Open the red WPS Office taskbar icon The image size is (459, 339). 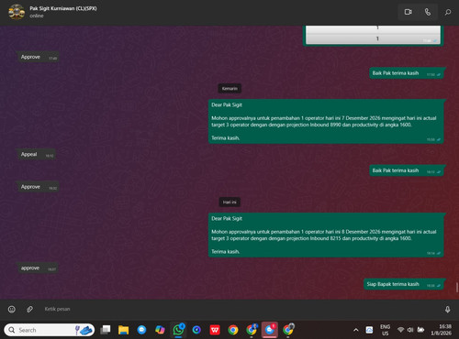click(x=215, y=330)
